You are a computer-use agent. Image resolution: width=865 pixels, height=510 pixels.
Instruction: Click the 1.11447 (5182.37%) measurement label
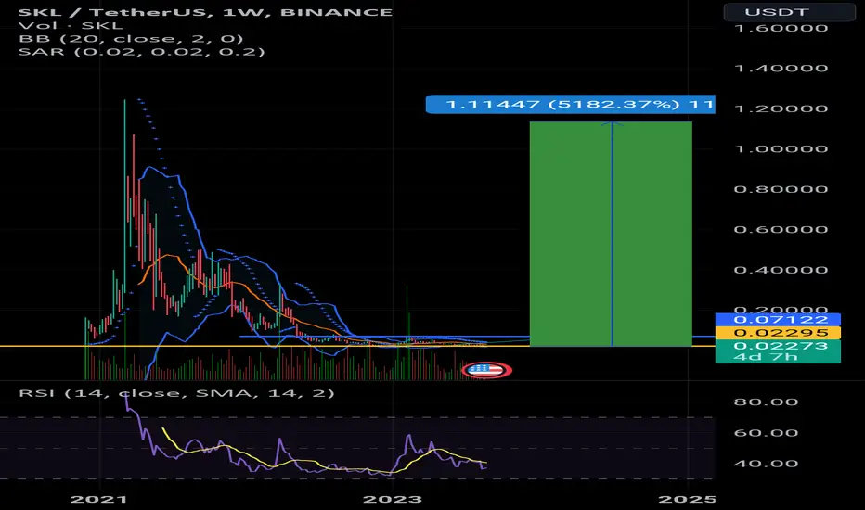click(571, 104)
